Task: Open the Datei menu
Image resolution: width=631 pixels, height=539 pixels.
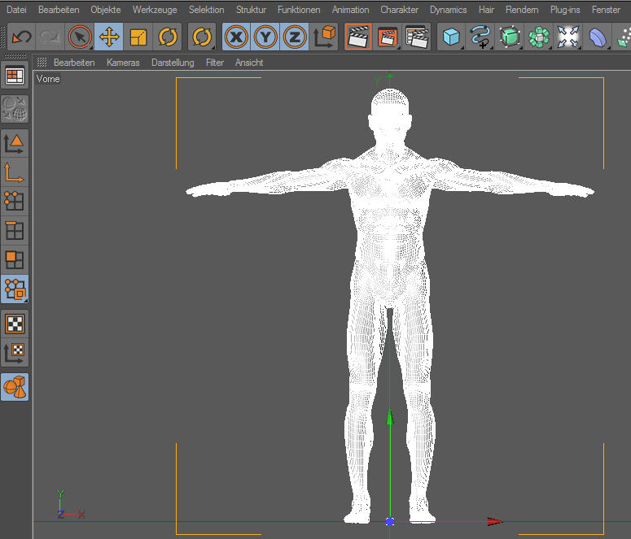Action: tap(16, 10)
